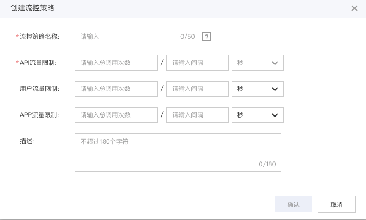Click inside the 描述 text area
Viewport: 366px width, 220px height.
(178, 153)
